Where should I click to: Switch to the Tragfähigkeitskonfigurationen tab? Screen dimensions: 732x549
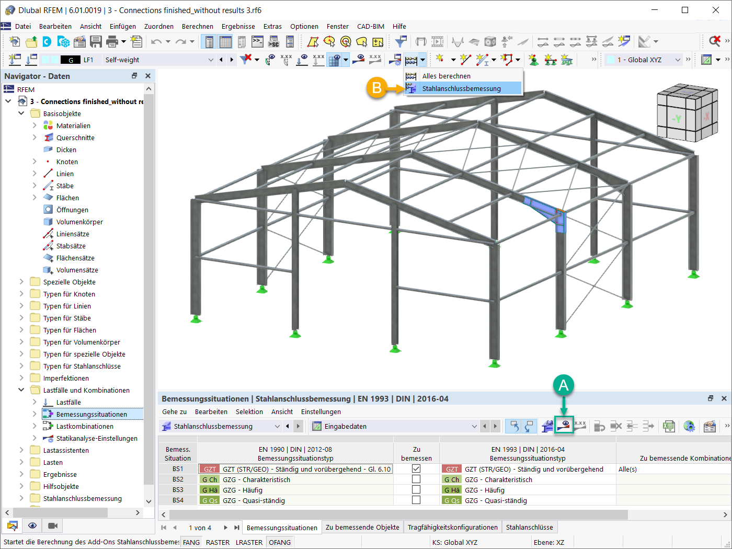453,528
